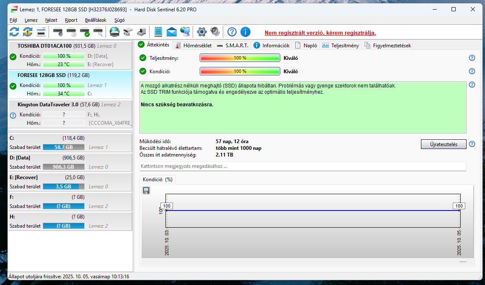
Task: Click the disk icon with clock
Action: [x=72, y=32]
